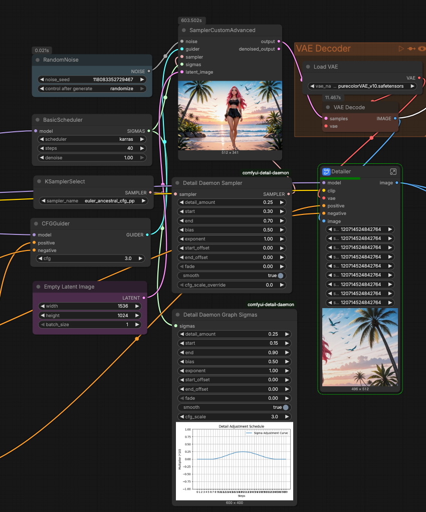Toggle smooth in Detail Daemon Graph Sigmas
This screenshot has height=512, width=426.
point(286,407)
